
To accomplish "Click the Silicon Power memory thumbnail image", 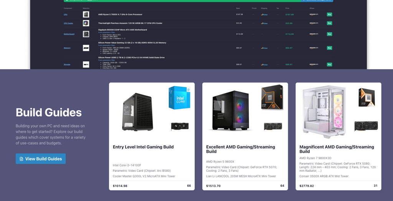I will pyautogui.click(x=86, y=48).
